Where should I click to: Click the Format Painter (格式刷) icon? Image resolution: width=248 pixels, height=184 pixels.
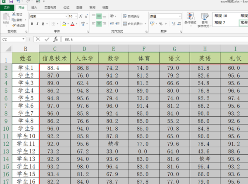coord(14,25)
